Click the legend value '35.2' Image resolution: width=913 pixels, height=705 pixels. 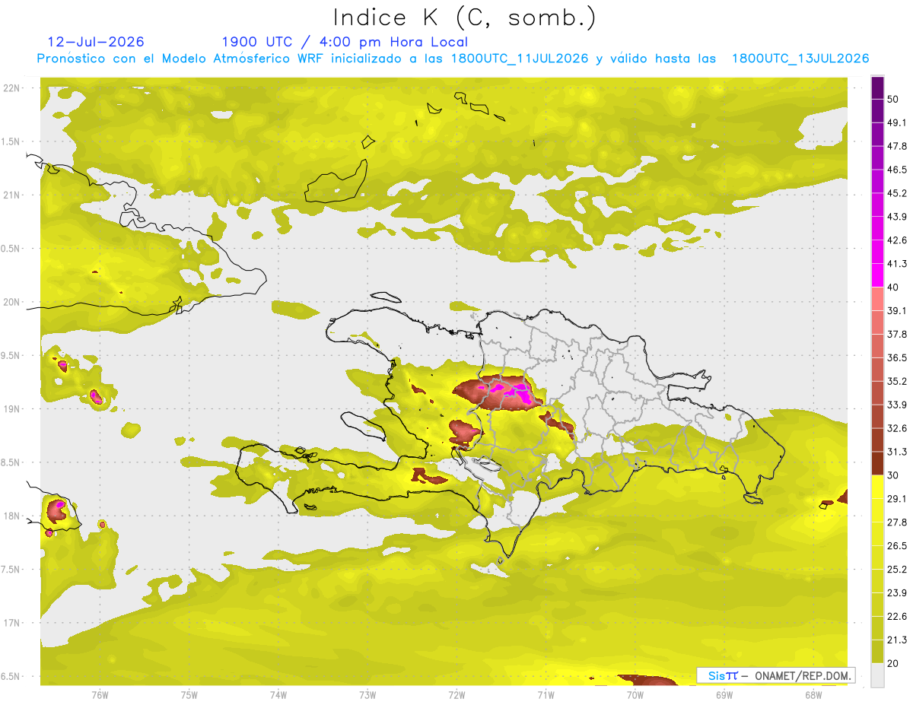tap(898, 381)
